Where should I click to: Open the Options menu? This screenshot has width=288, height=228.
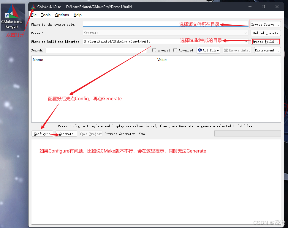click(x=62, y=15)
